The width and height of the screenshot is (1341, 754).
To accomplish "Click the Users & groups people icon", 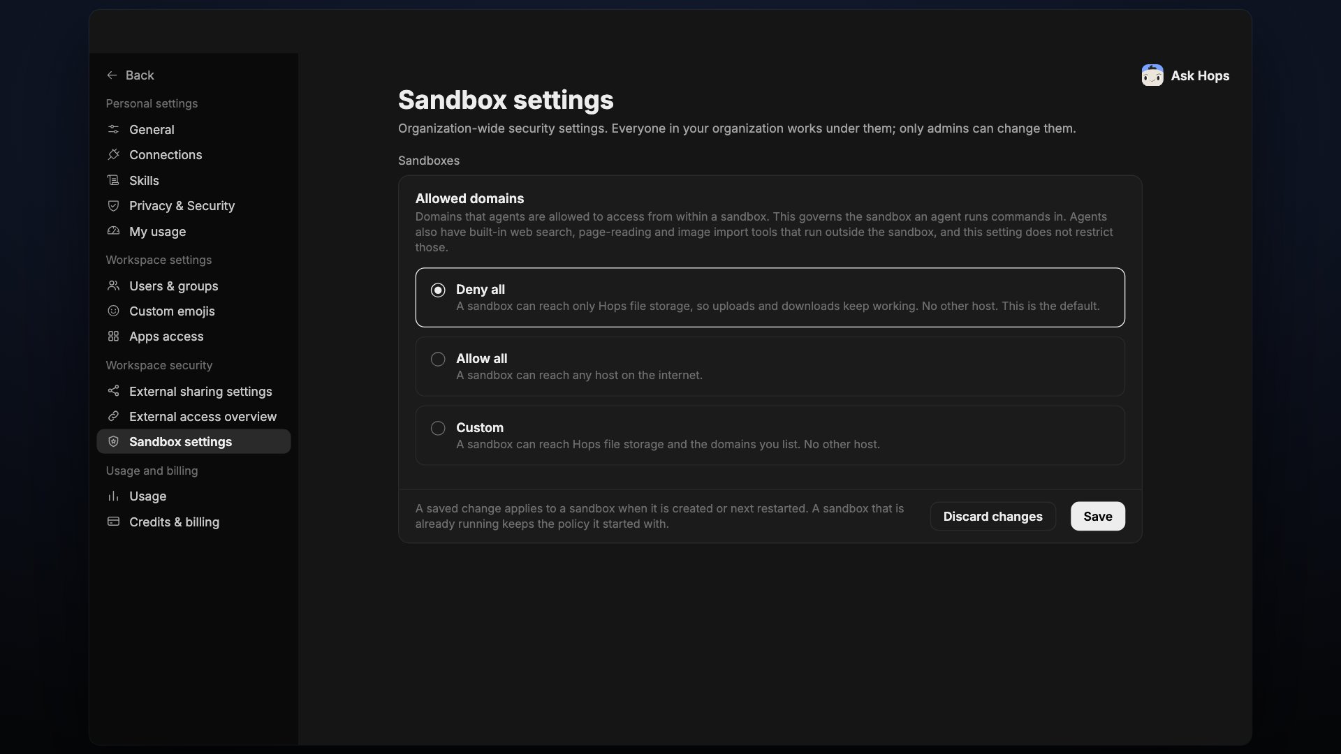I will click(x=113, y=286).
